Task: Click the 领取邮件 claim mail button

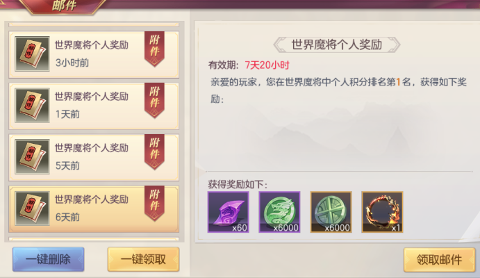Action: [x=439, y=260]
